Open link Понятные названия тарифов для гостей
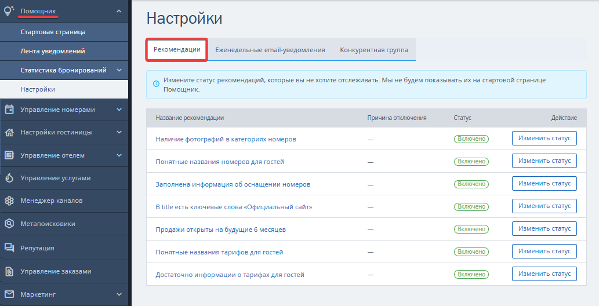The width and height of the screenshot is (599, 306). pos(219,252)
